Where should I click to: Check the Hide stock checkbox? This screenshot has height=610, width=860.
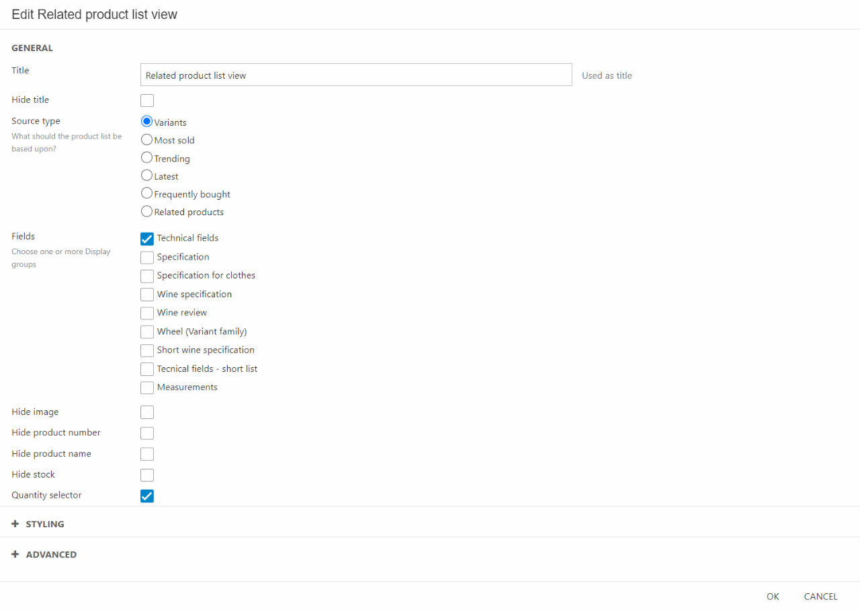pos(147,475)
